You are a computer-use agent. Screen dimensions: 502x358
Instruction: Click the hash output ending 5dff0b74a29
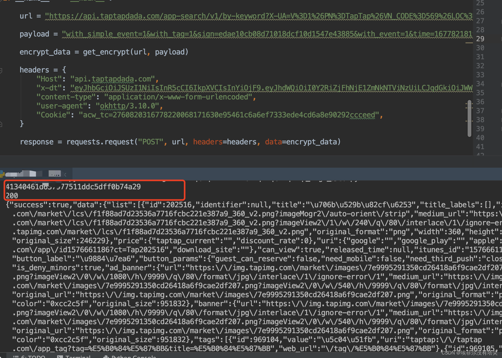pyautogui.click(x=73, y=187)
